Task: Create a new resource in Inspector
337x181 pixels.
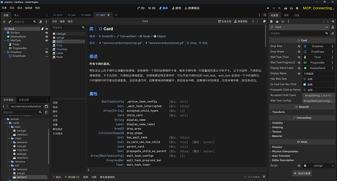Action: 272,22
